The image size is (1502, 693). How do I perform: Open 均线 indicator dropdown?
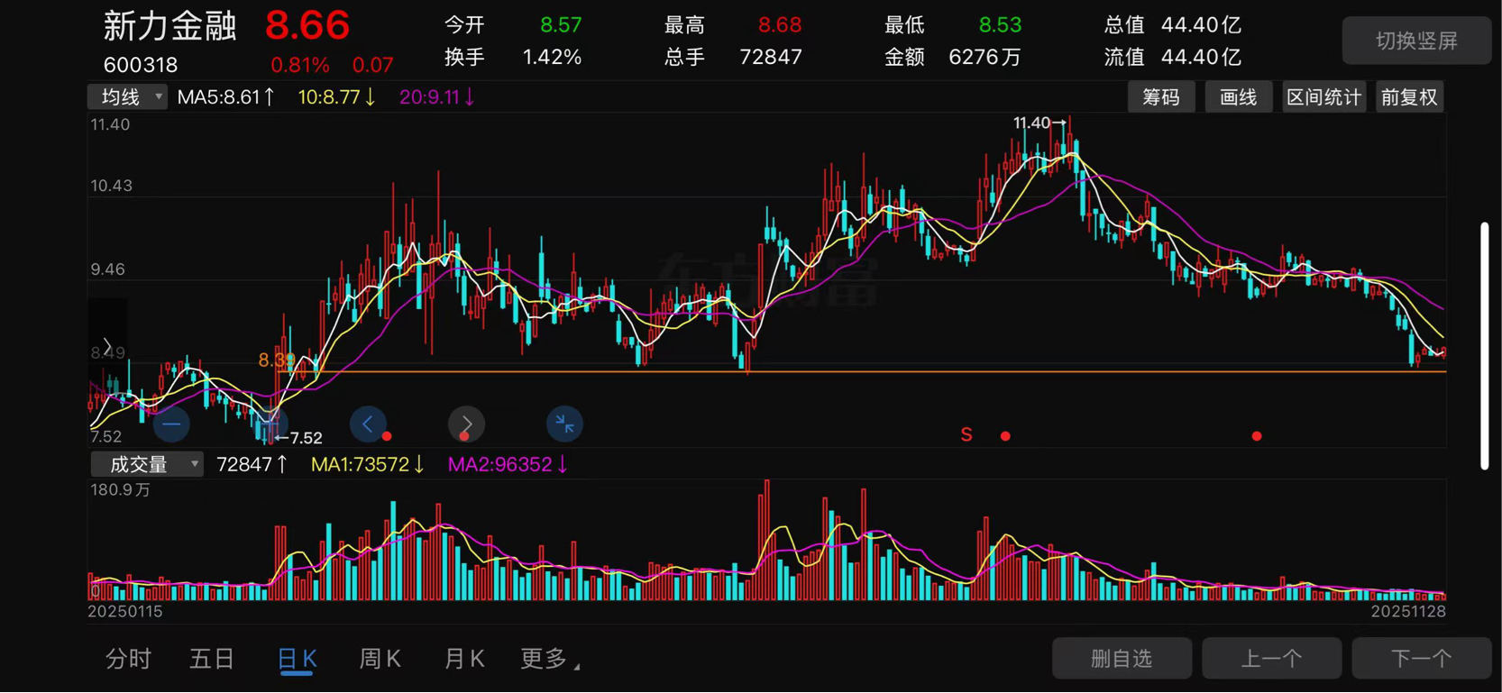(127, 97)
